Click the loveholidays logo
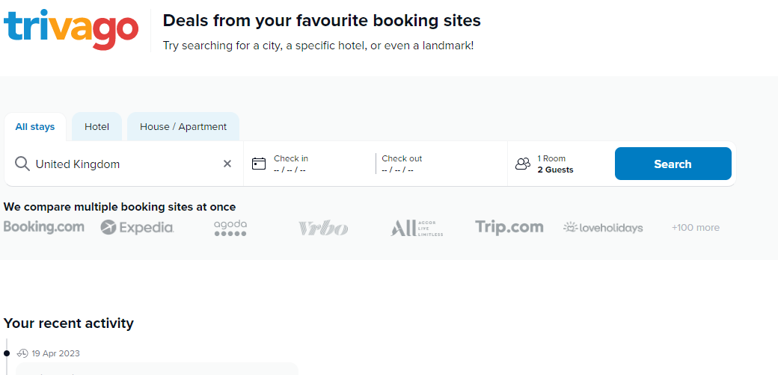Screen dimensions: 778x375 pos(603,228)
